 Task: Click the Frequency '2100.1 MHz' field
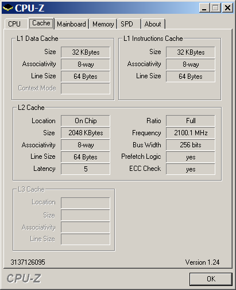pyautogui.click(x=191, y=133)
